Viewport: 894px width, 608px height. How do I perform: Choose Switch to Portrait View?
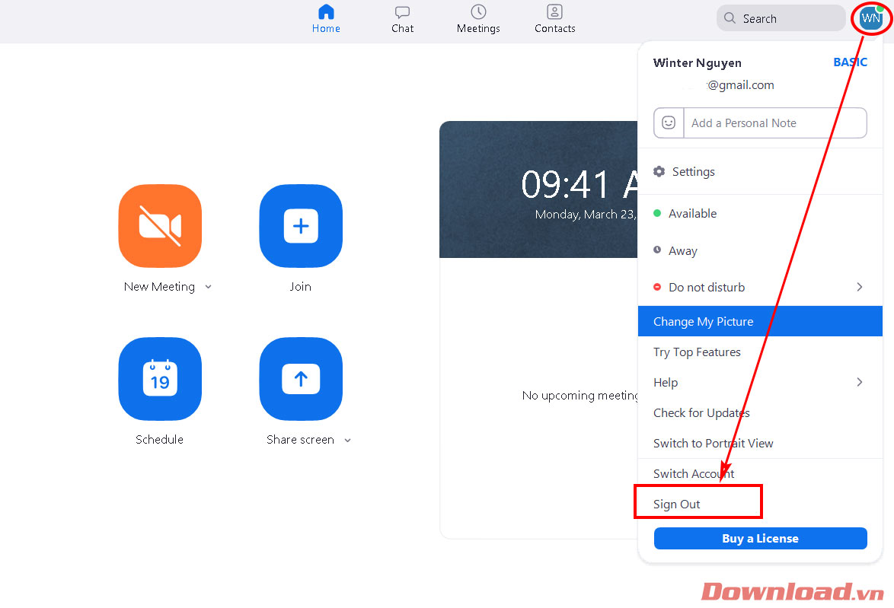pos(760,444)
